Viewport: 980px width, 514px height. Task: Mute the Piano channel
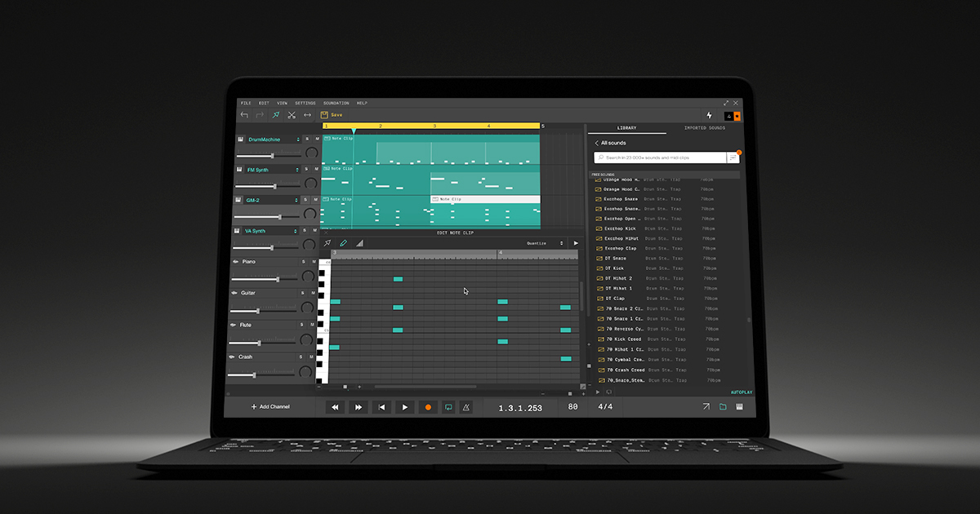[x=313, y=262]
